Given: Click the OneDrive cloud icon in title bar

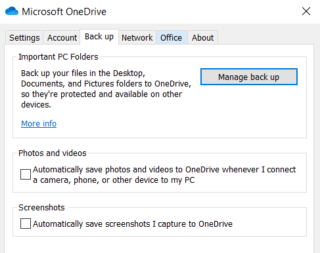Looking at the screenshot, I should coord(12,11).
